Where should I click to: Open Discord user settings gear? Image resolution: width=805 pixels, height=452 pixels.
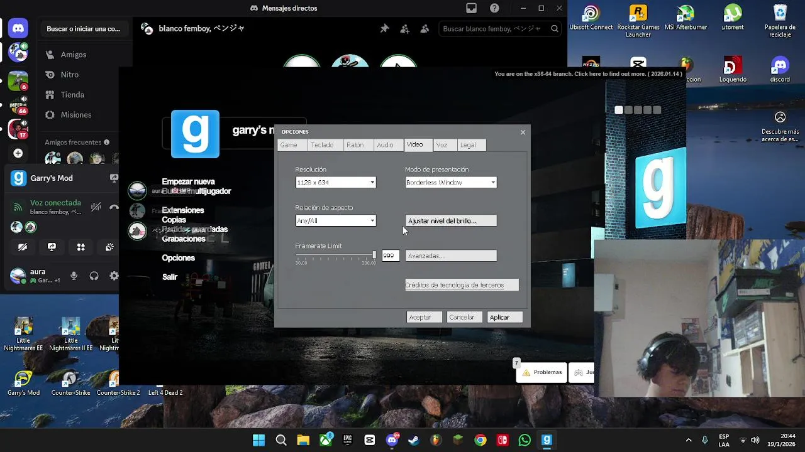(114, 276)
